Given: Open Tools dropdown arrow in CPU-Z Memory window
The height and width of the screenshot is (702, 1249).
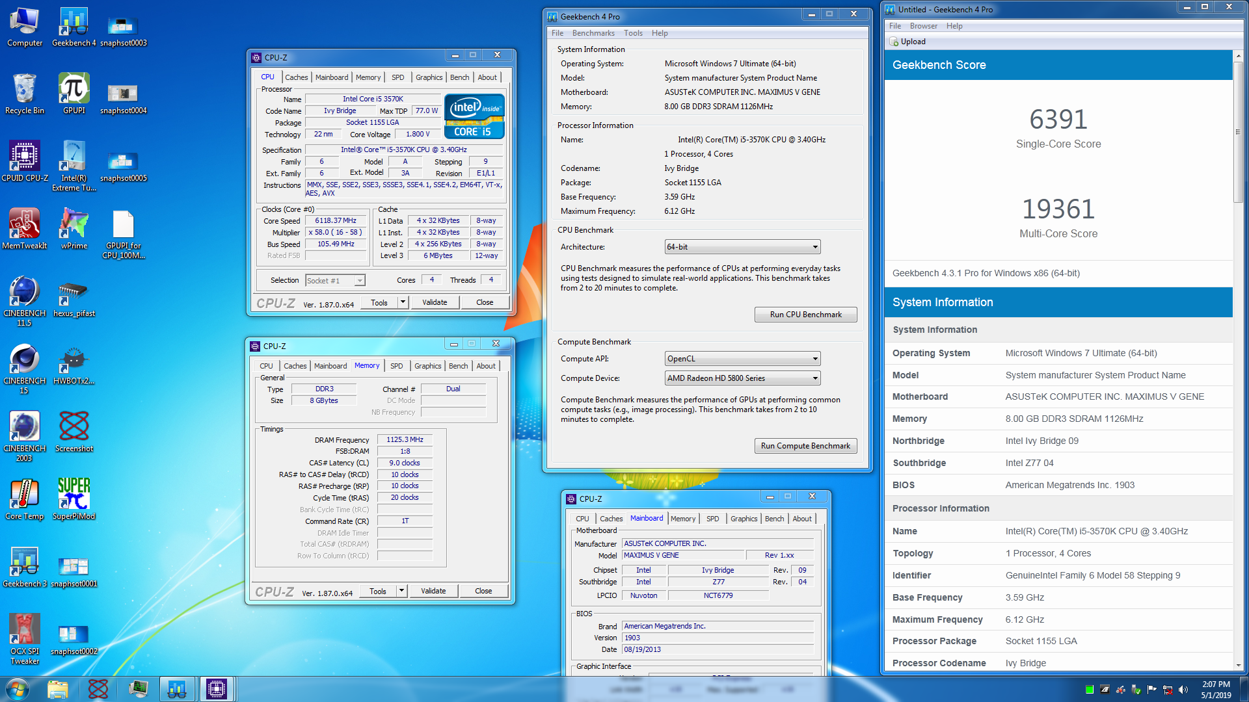Looking at the screenshot, I should (x=401, y=591).
